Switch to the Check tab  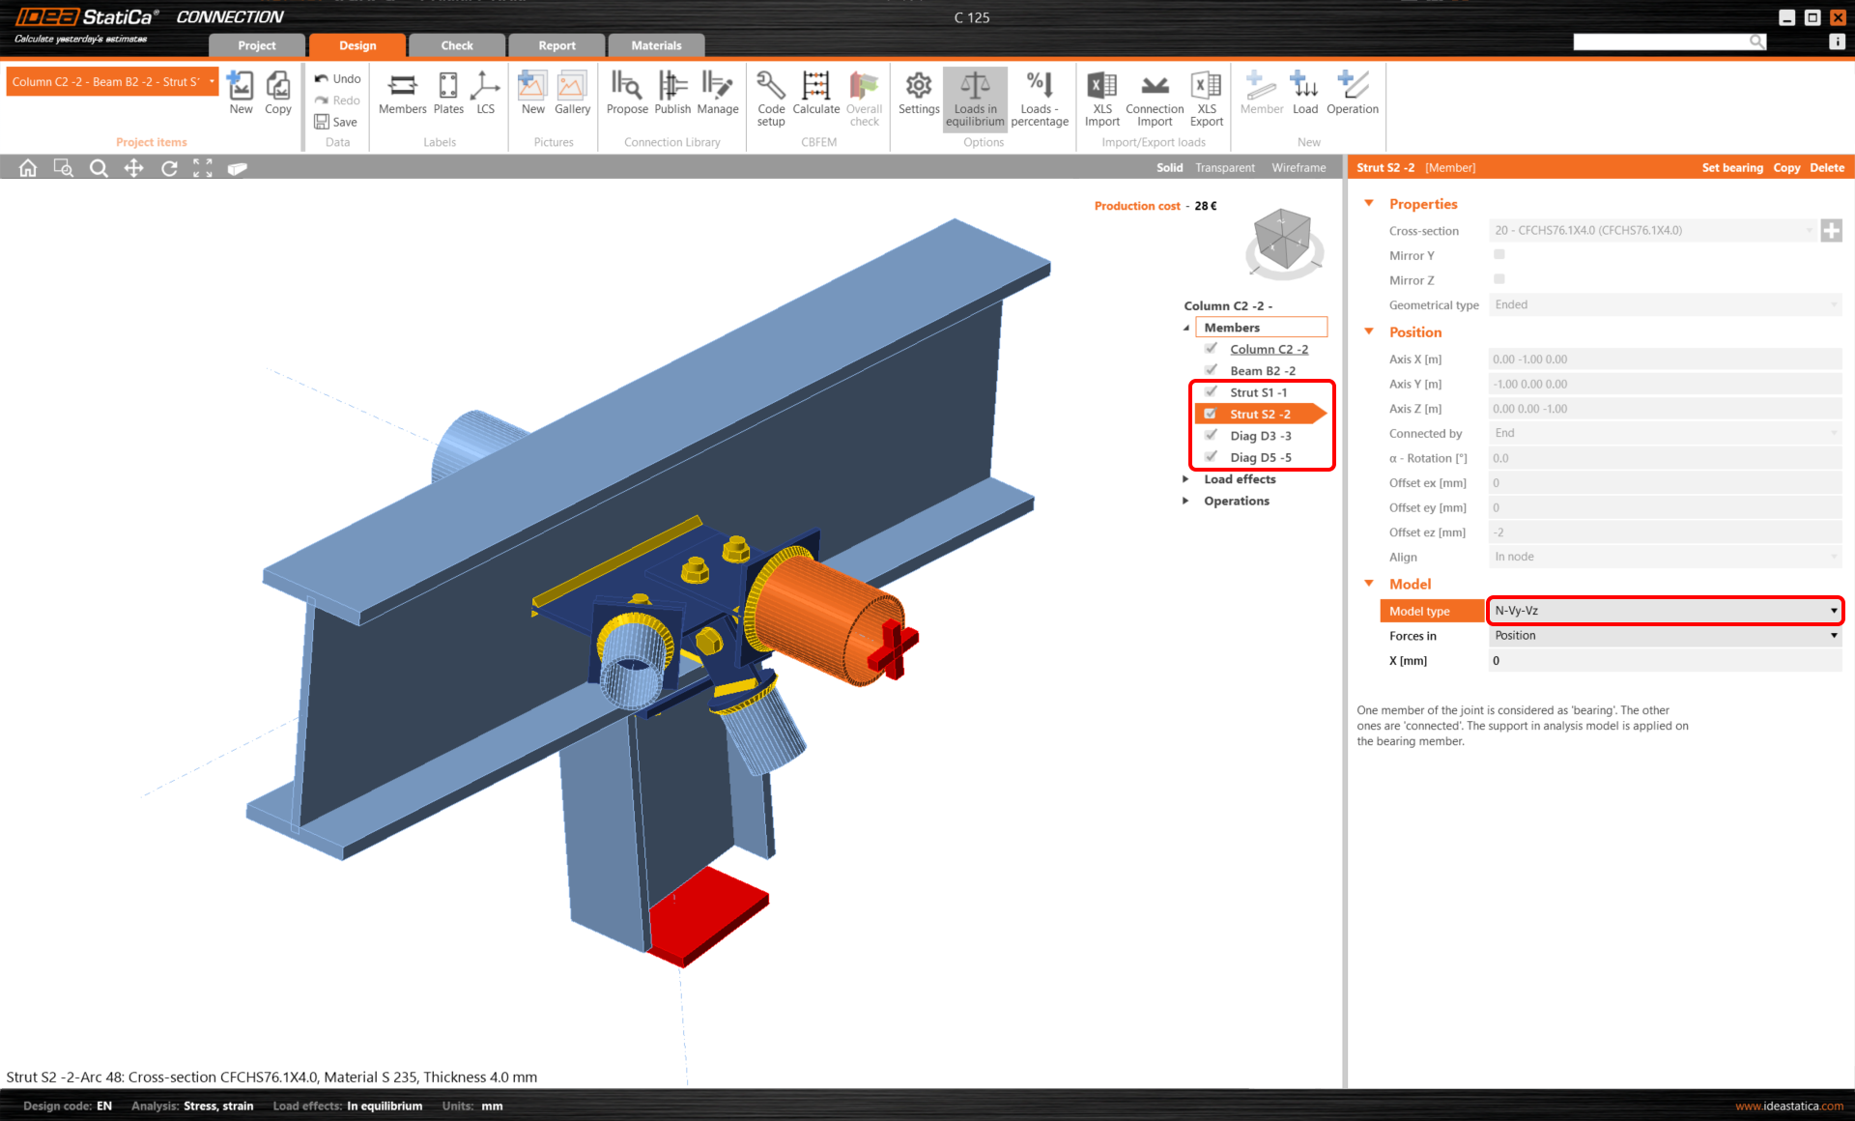(457, 45)
